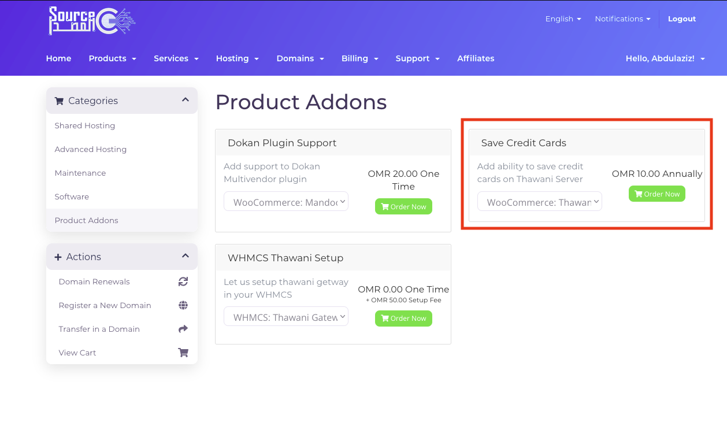Open Domain Renewals action
The height and width of the screenshot is (426, 727).
122,281
